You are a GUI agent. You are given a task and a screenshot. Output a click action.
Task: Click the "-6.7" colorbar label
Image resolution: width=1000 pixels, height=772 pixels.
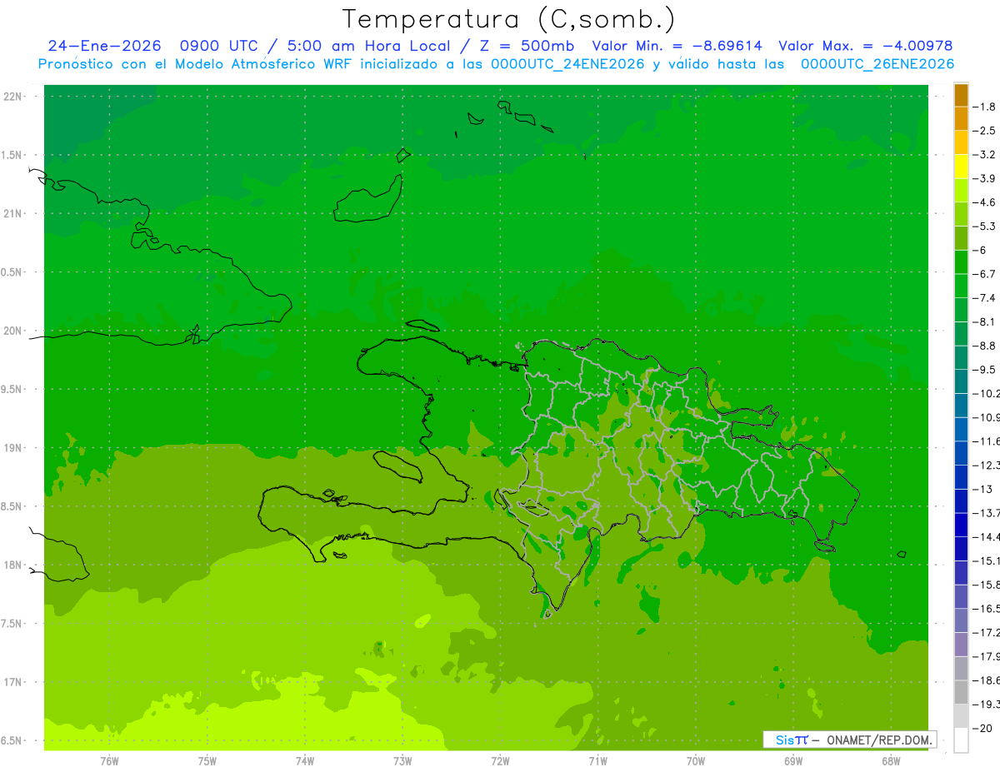985,274
